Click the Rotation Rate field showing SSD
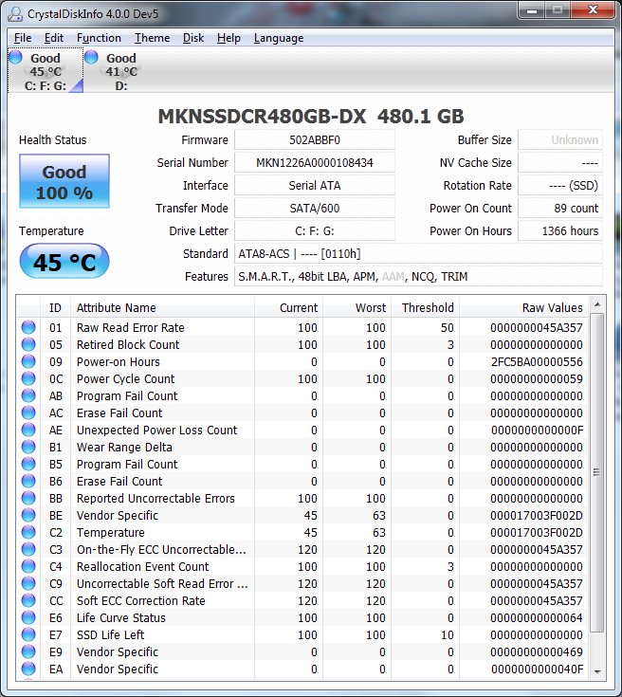The image size is (622, 697). tap(560, 185)
